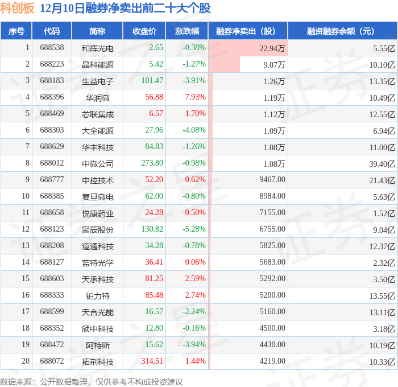Select stock name 晶科能源
The height and width of the screenshot is (387, 398).
pos(97,64)
